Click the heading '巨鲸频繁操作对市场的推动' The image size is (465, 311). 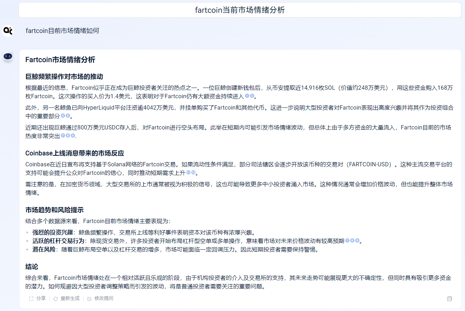click(x=64, y=77)
